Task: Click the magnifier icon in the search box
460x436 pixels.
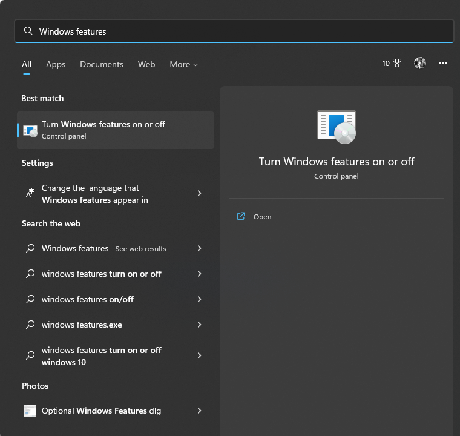Action: (28, 31)
